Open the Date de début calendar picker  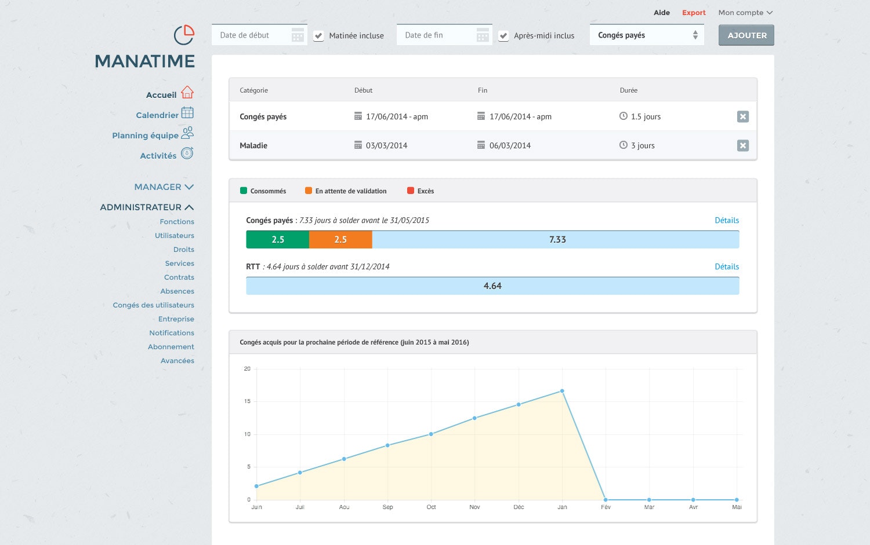[298, 35]
